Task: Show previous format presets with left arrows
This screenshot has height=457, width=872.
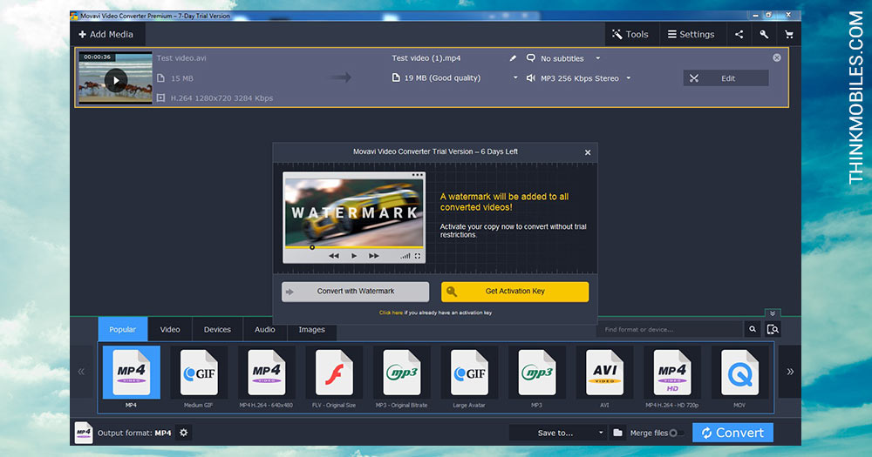Action: 81,372
